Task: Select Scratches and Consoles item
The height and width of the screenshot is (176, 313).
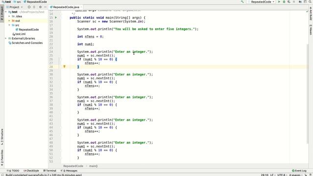Action: tap(27, 43)
